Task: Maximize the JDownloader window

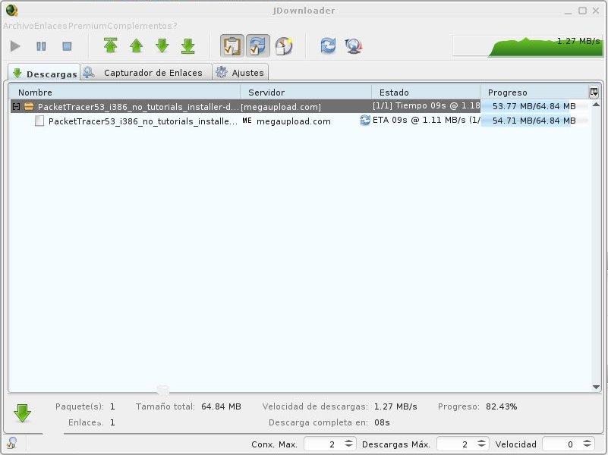Action: (x=582, y=11)
